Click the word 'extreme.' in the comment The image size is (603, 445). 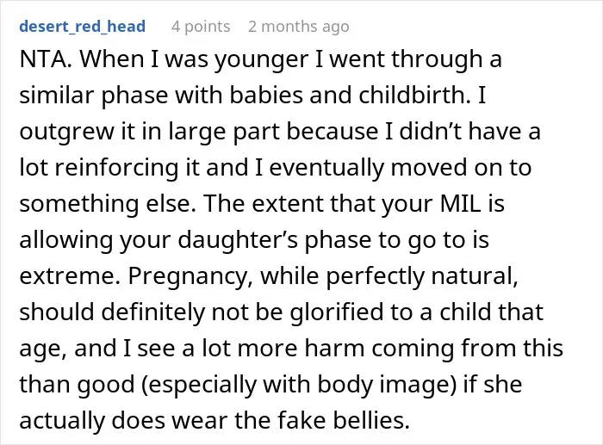click(70, 275)
